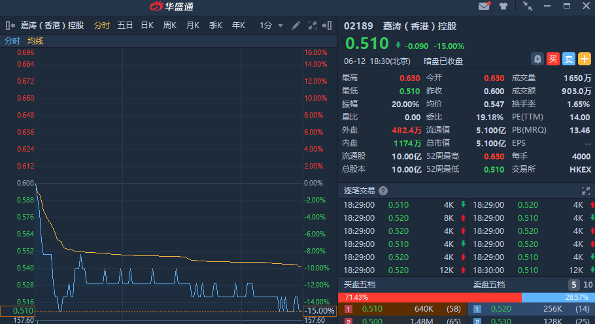
Task: Select bid level 2 at 0.500
Action: coord(403,320)
